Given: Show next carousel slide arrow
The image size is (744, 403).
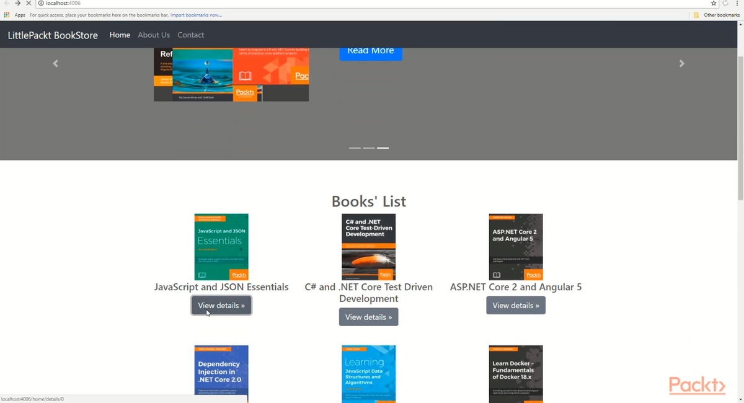Looking at the screenshot, I should 681,63.
